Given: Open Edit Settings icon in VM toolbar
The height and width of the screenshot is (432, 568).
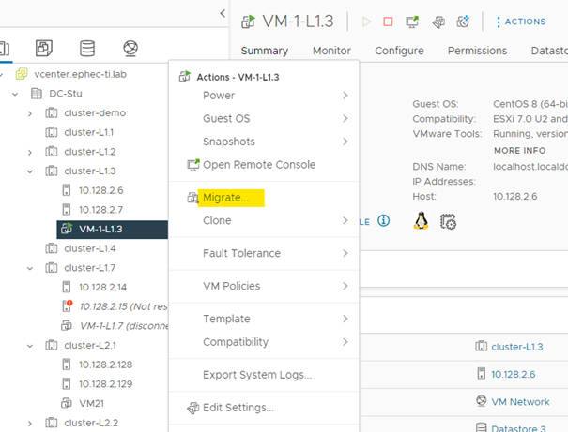Looking at the screenshot, I should 438,22.
